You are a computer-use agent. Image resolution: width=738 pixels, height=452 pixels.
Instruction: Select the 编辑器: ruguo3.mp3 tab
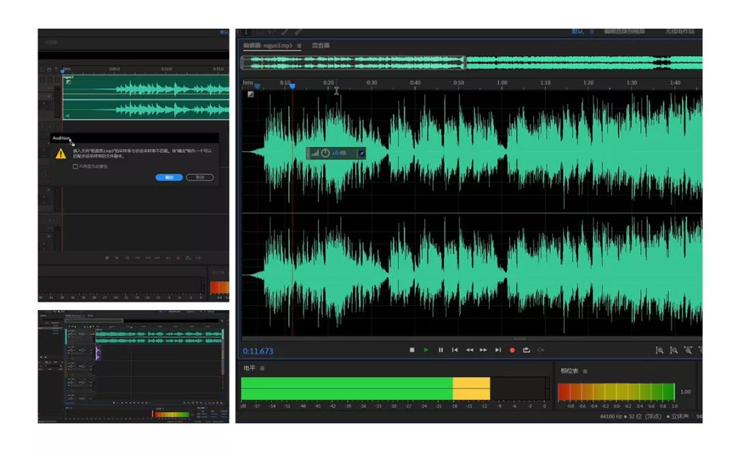(x=267, y=46)
